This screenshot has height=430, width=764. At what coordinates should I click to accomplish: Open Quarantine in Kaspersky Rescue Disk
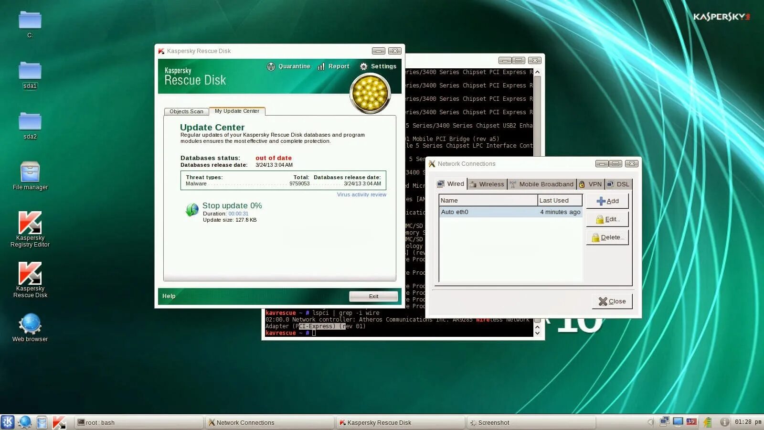click(x=288, y=66)
